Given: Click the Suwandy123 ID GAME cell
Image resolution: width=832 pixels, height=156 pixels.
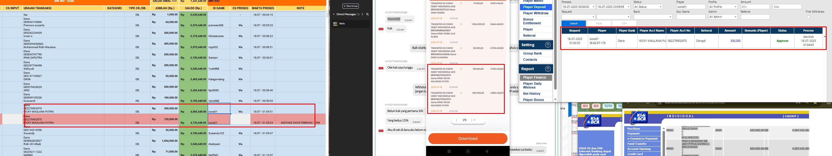Looking at the screenshot, I should pyautogui.click(x=219, y=130).
